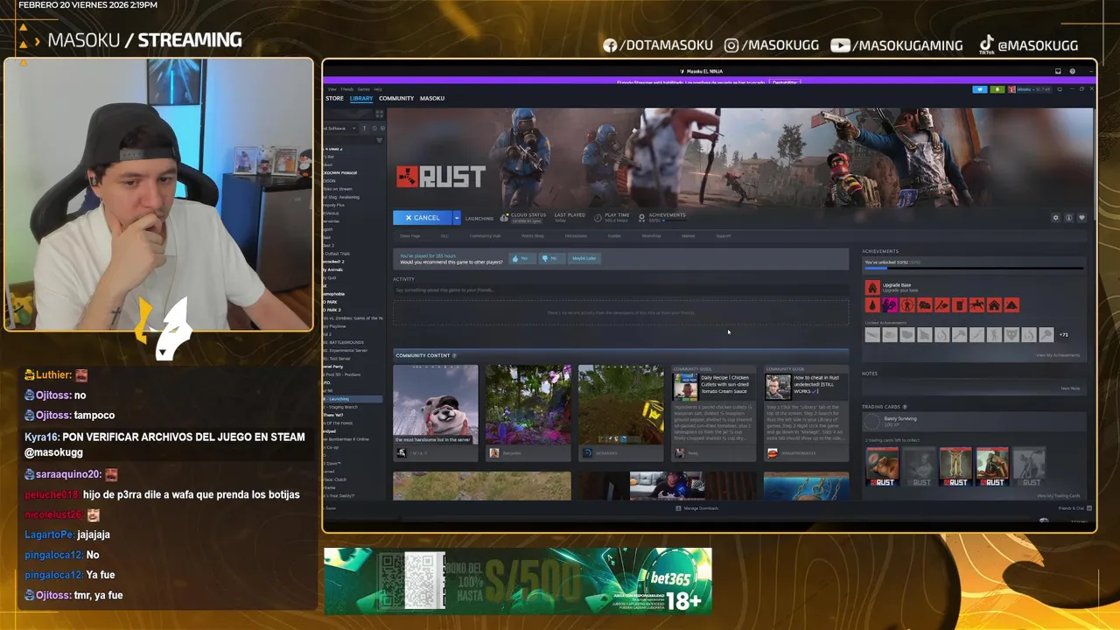Open the Daily Recipe Chicken Cutlets guide
Screen dimensions: 1120x630
point(714,413)
